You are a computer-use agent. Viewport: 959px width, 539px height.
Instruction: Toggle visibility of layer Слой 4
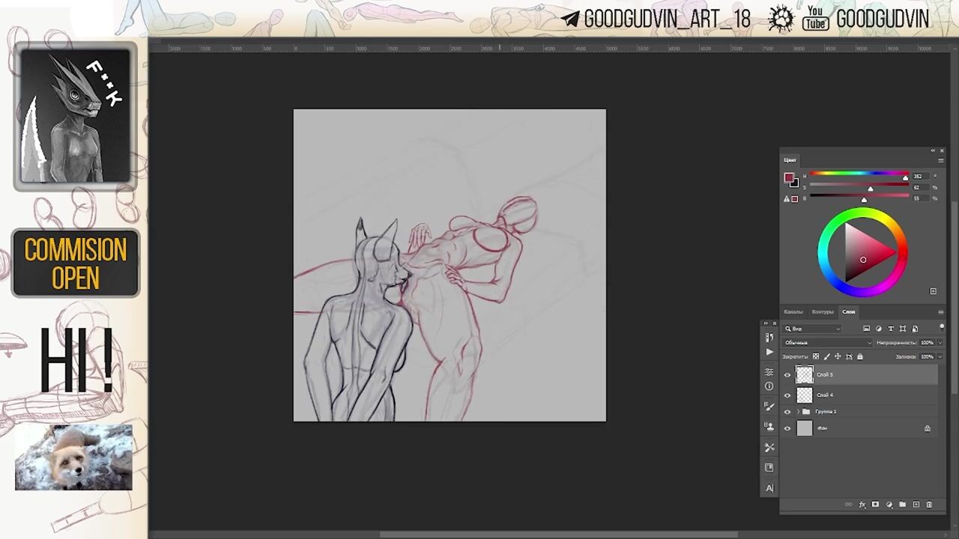point(787,395)
